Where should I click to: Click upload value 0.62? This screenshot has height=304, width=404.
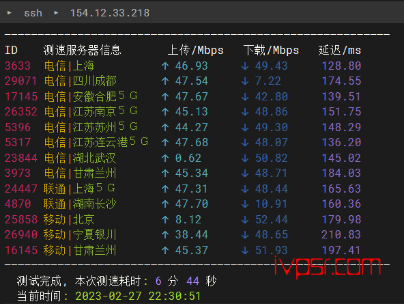(x=188, y=158)
